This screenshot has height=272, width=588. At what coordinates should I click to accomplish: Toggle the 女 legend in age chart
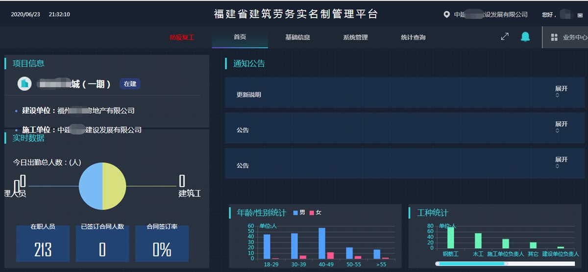(x=315, y=213)
